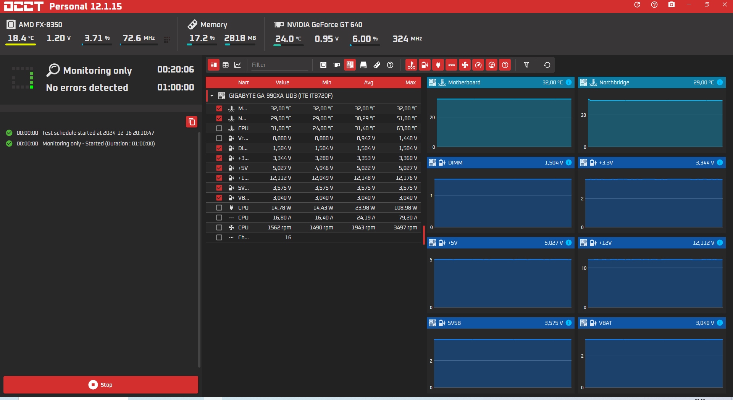Viewport: 733px width, 400px height.
Task: Sort sensors by the Max column header
Action: (411, 82)
